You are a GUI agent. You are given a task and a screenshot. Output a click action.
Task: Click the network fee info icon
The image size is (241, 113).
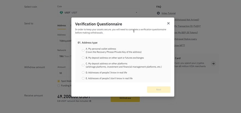pyautogui.click(x=90, y=101)
